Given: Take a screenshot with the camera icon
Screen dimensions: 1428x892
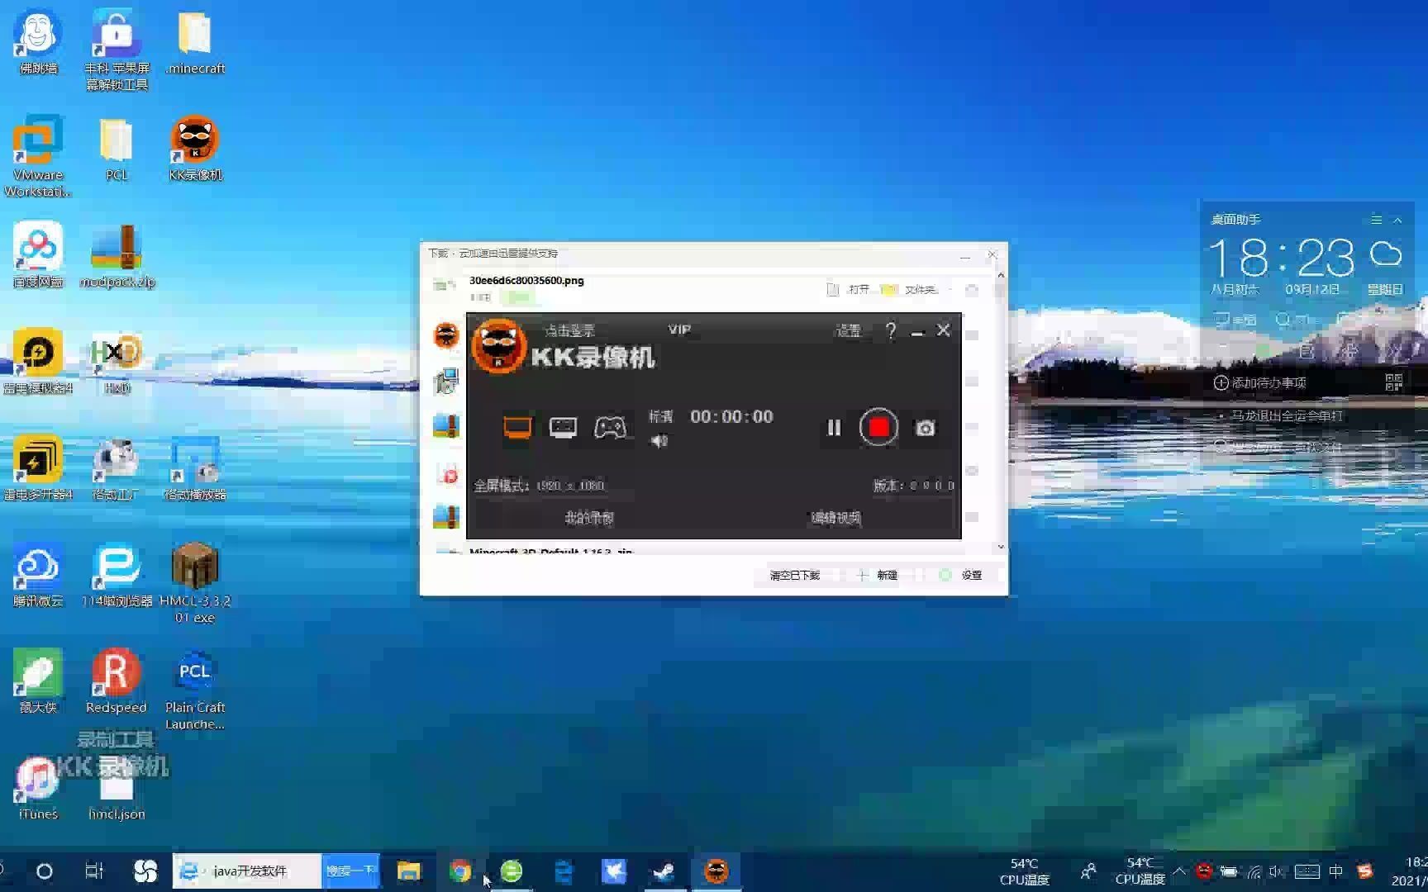Looking at the screenshot, I should (925, 428).
